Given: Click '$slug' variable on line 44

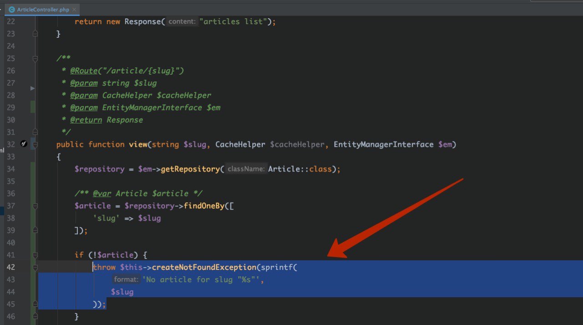Looking at the screenshot, I should [122, 292].
